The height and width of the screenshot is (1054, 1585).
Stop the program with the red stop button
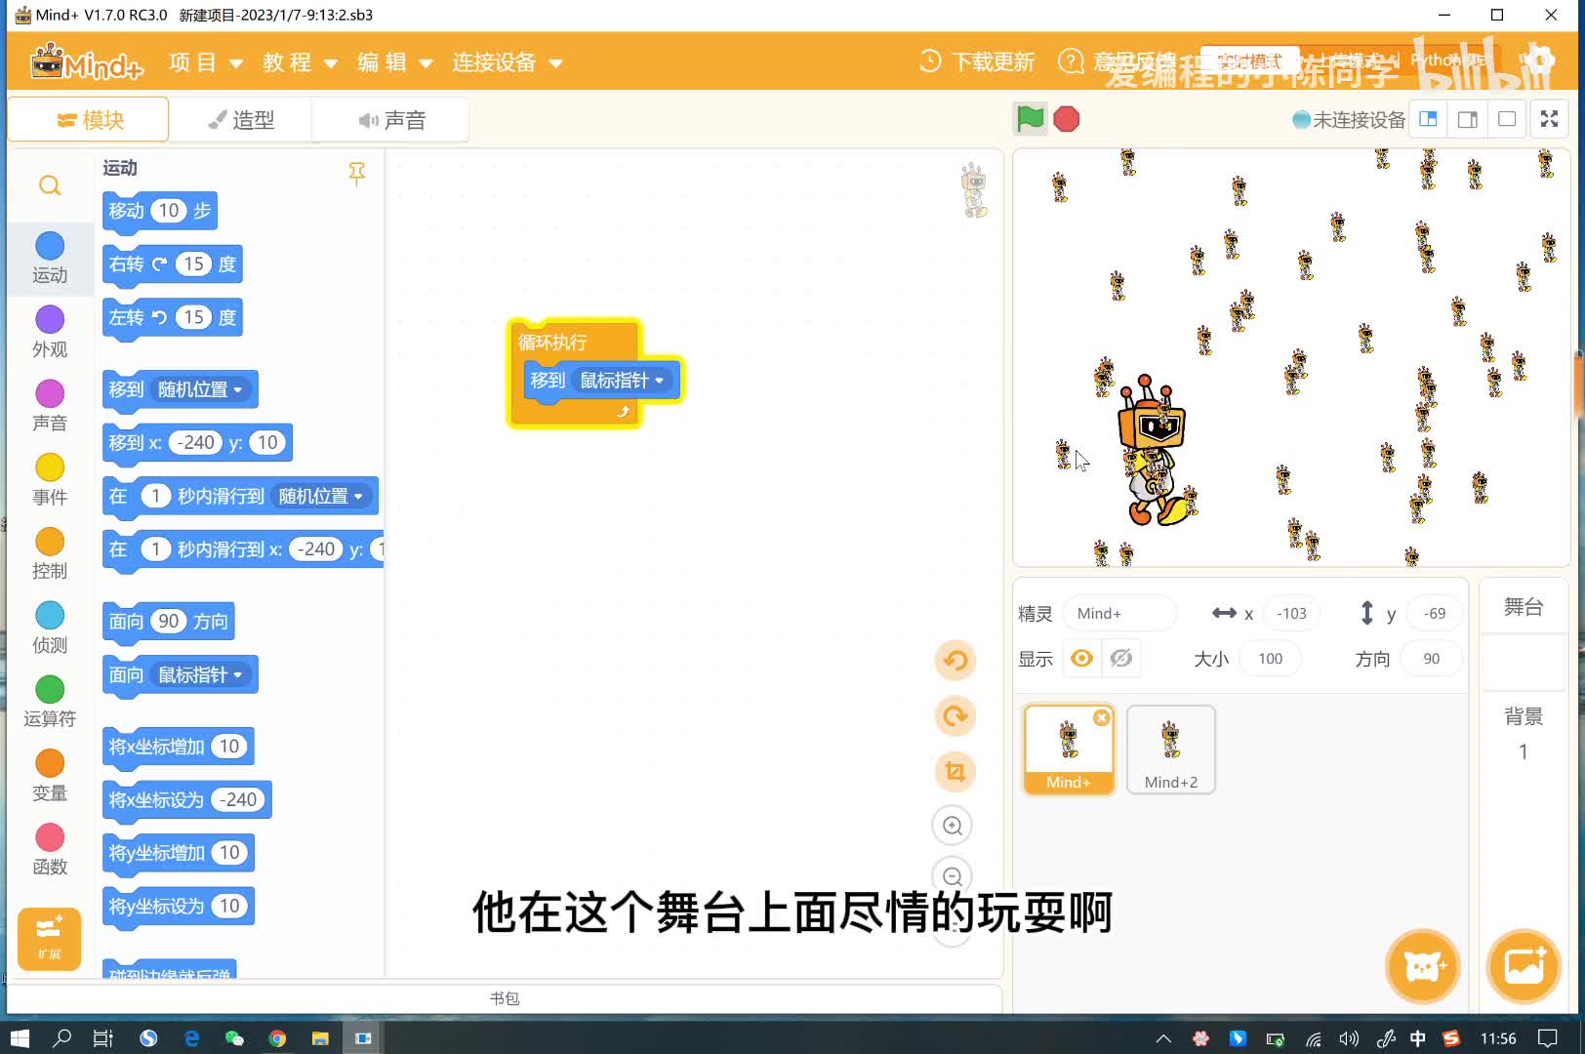1067,119
